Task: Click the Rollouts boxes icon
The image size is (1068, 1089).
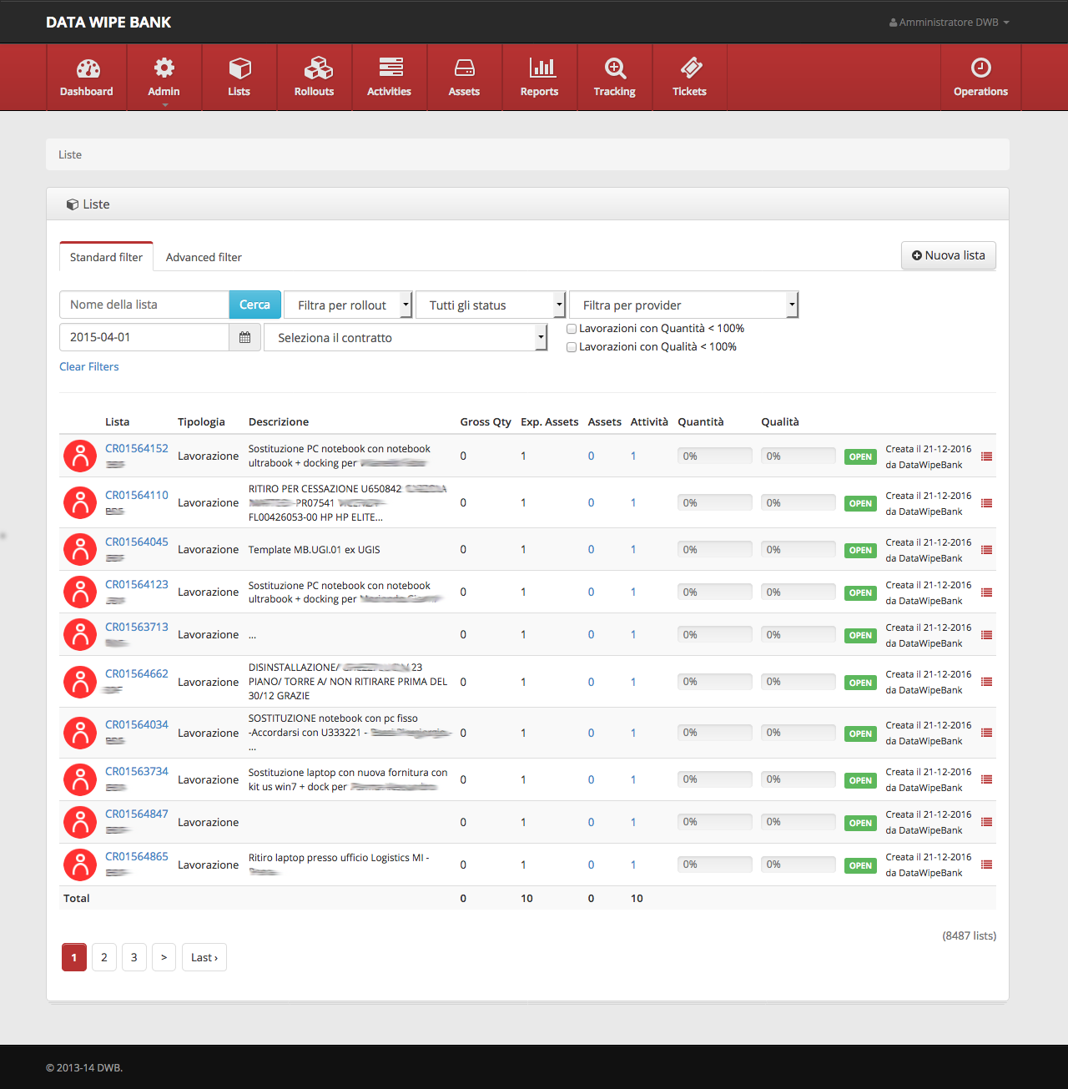Action: [x=318, y=68]
